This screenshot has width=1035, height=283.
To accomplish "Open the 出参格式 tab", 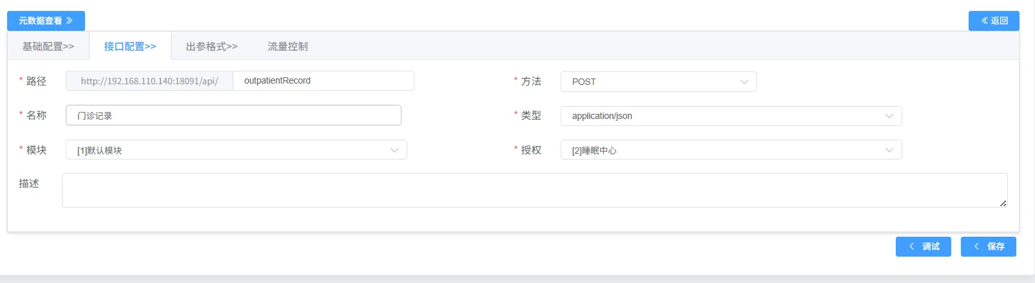I will pyautogui.click(x=211, y=46).
